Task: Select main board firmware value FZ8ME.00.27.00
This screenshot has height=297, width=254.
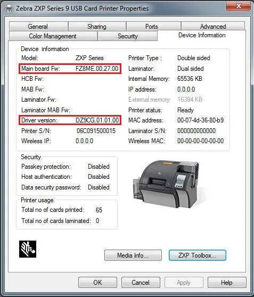Action: coord(97,69)
